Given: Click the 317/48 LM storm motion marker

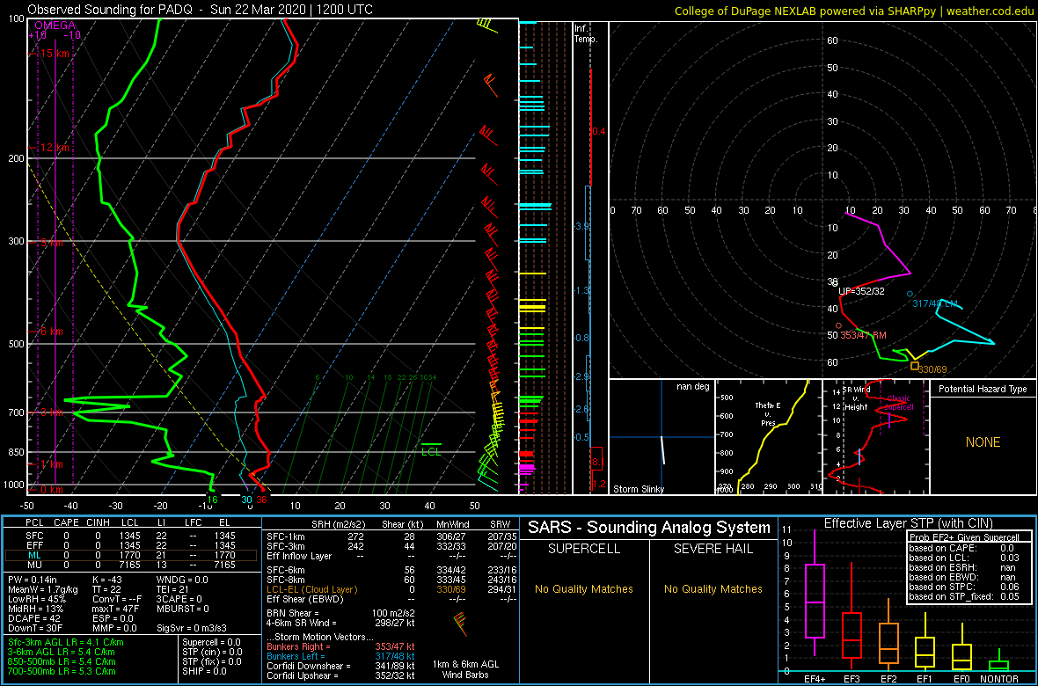Looking at the screenshot, I should [x=910, y=294].
